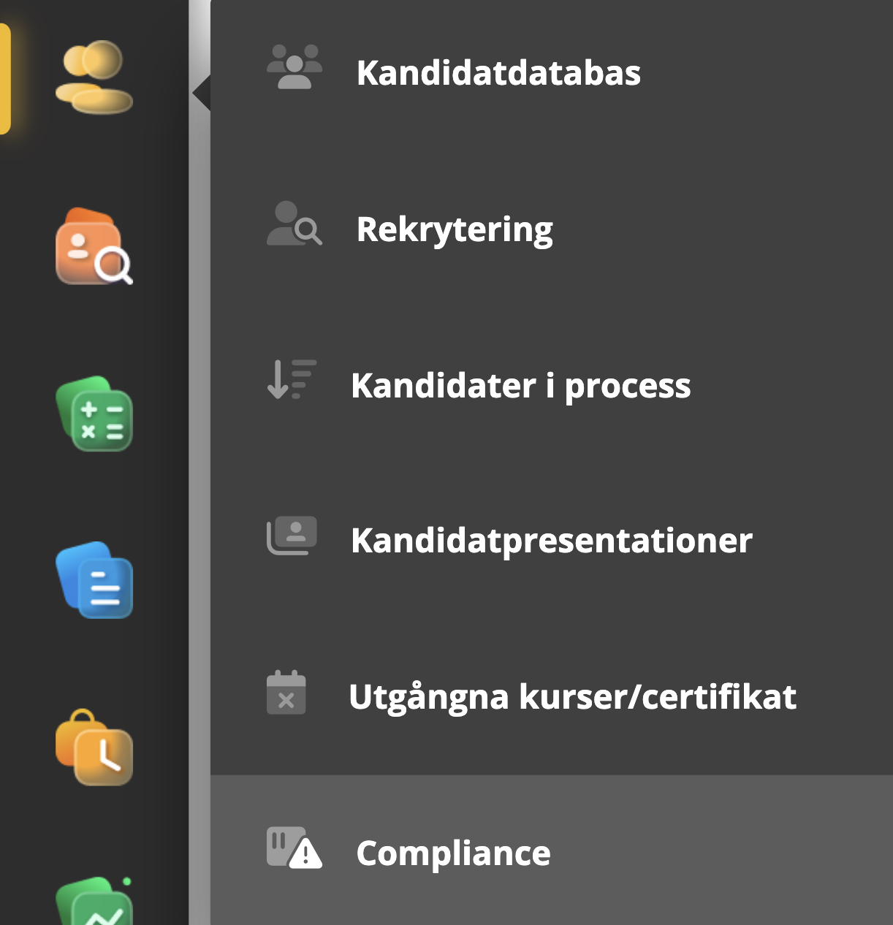893x925 pixels.
Task: Open the green chart sidebar icon
Action: pyautogui.click(x=95, y=903)
